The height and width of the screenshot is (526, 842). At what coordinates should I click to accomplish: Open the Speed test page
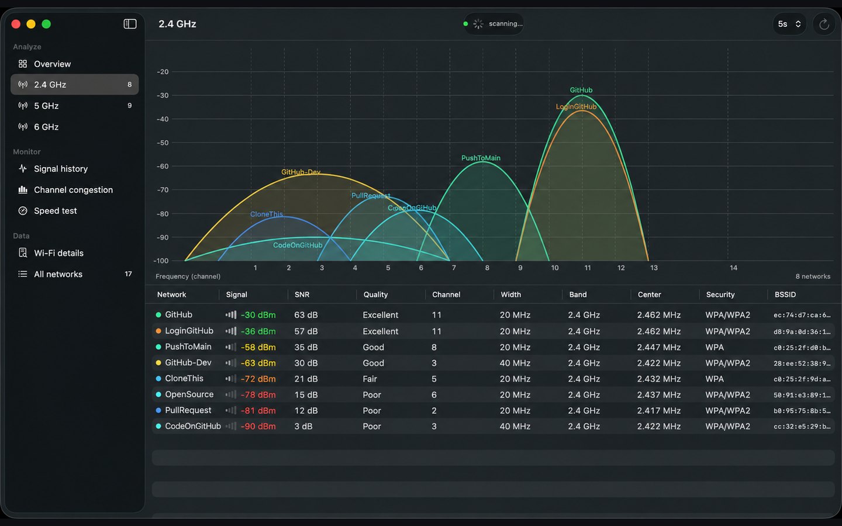pos(75,211)
